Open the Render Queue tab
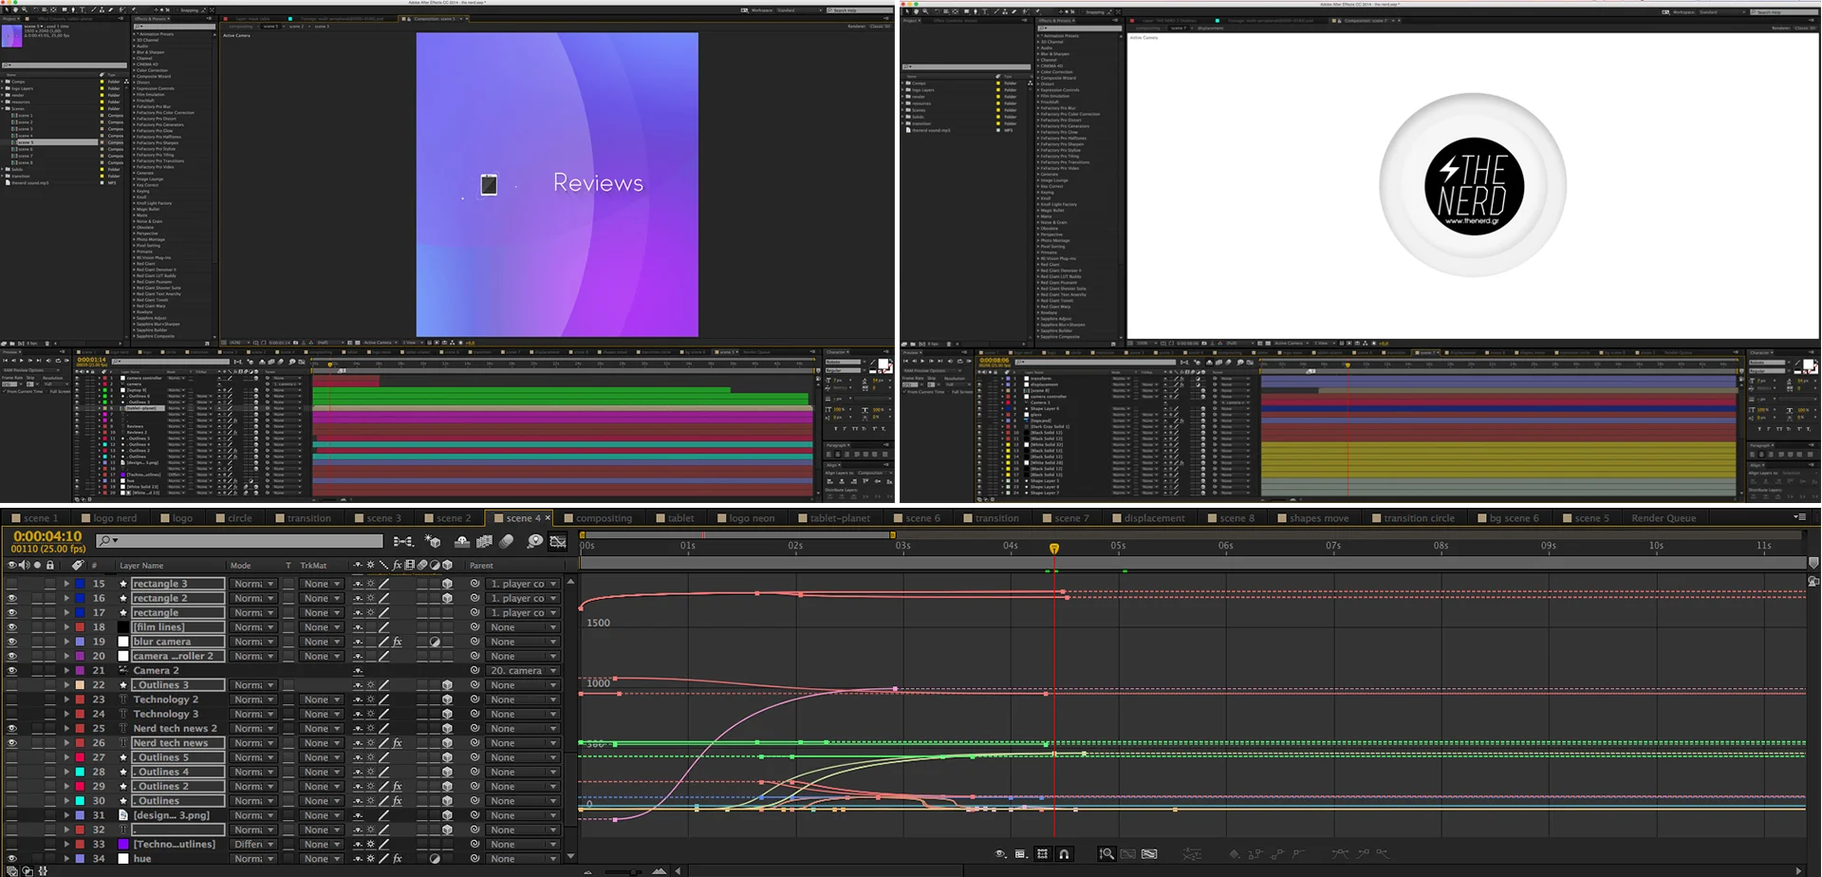 tap(1664, 518)
